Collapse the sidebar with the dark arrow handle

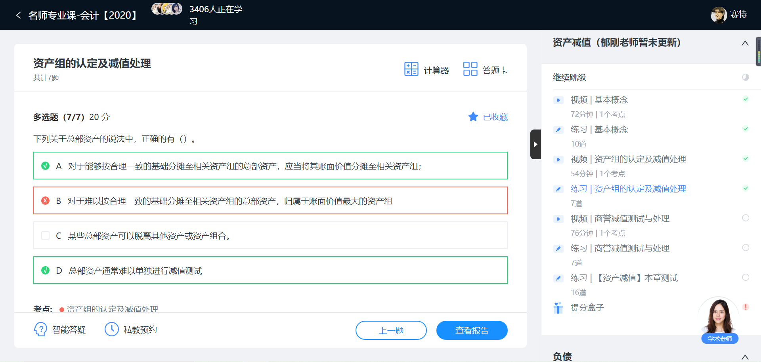tap(535, 144)
